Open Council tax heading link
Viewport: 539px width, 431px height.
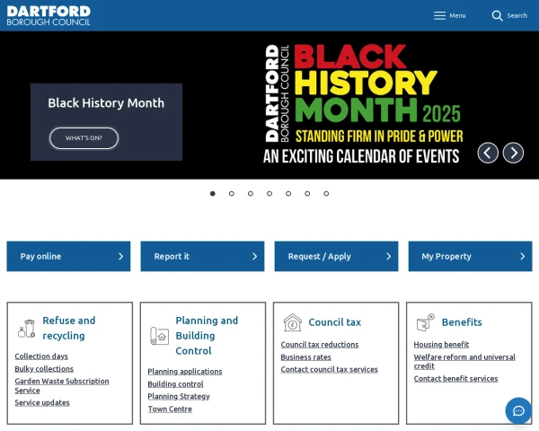click(334, 322)
